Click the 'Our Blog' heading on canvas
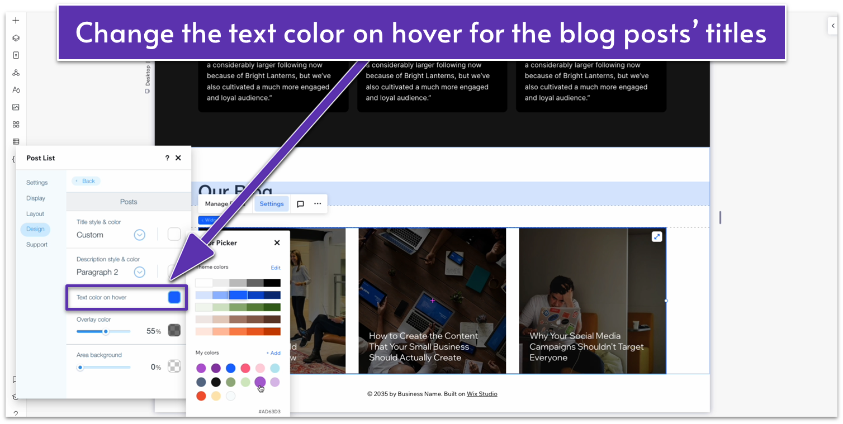Screen dimensions: 843x424 coord(235,192)
